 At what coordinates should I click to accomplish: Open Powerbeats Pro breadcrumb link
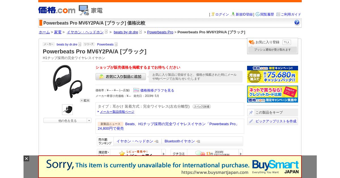160,32
